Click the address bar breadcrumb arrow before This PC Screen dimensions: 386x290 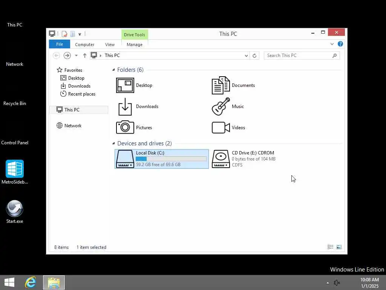101,56
